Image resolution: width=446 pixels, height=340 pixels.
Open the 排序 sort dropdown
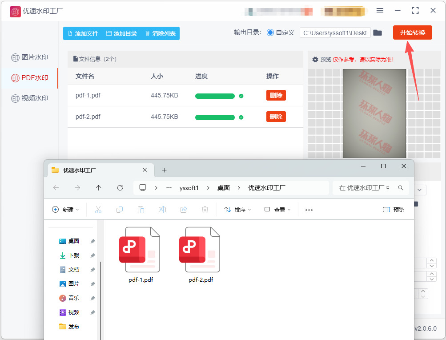coord(237,210)
